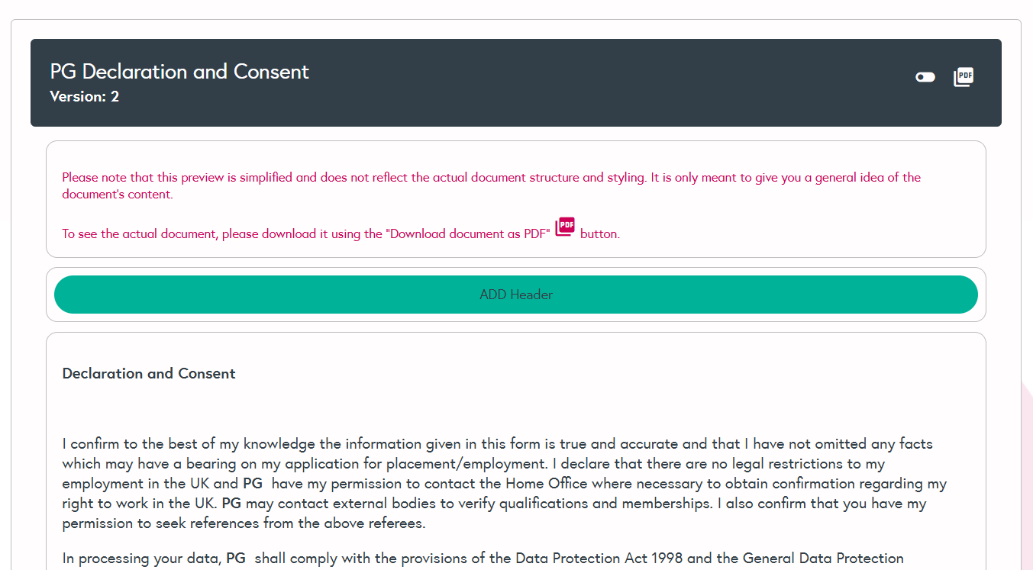1033x570 pixels.
Task: Click bold "PG" before "have my permission"
Action: (x=253, y=484)
